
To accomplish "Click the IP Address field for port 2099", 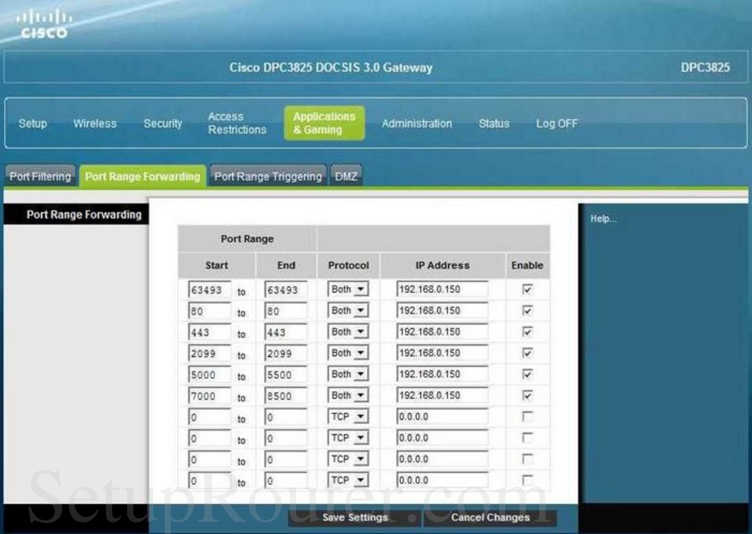I will pyautogui.click(x=442, y=353).
